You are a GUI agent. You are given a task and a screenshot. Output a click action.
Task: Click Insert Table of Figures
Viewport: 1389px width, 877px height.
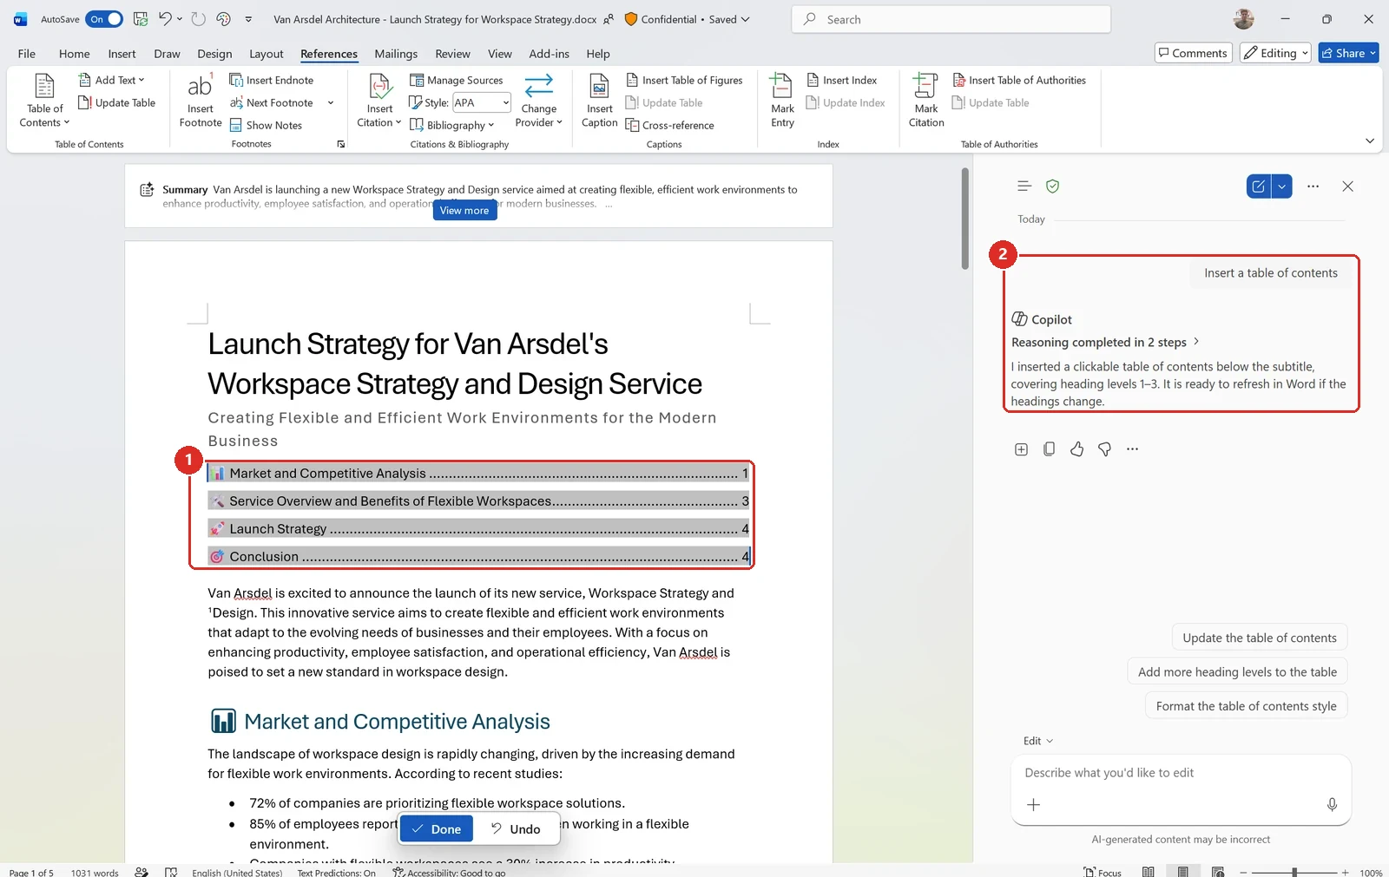(684, 80)
